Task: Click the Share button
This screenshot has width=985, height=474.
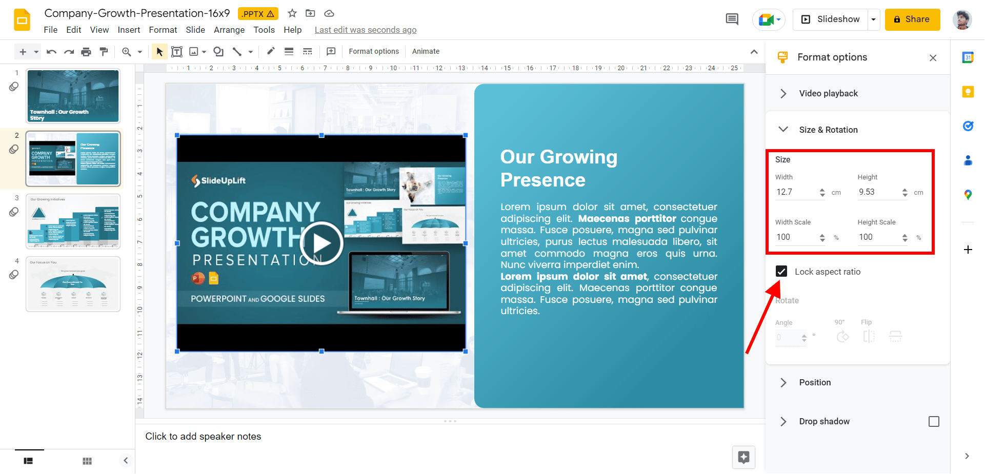Action: [912, 19]
